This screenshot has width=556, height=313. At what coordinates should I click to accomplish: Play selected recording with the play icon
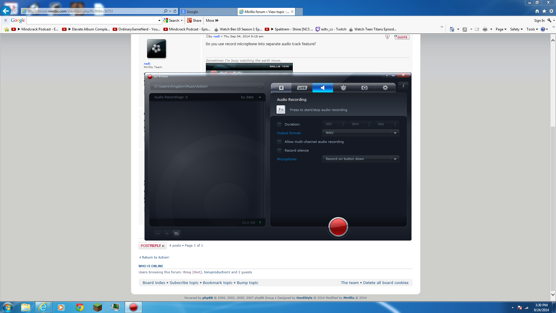(x=167, y=233)
